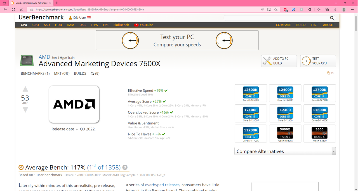Activate Read Aloud in address bar
The width and height of the screenshot is (358, 191).
coord(262,9)
